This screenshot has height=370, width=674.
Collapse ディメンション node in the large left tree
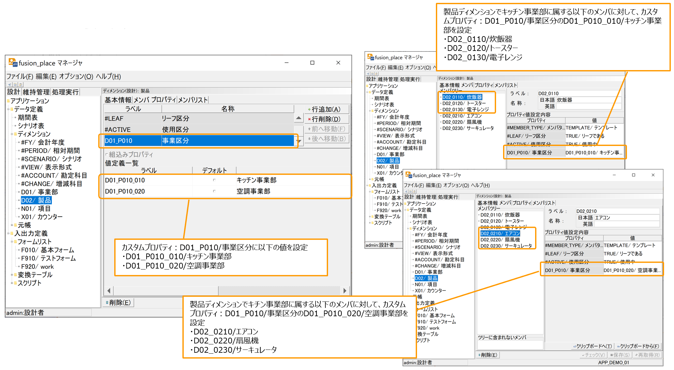pyautogui.click(x=12, y=134)
